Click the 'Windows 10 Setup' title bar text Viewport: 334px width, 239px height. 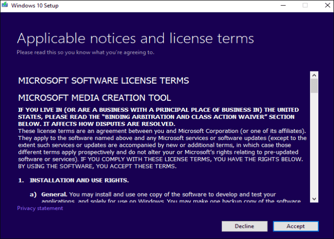tap(35, 6)
